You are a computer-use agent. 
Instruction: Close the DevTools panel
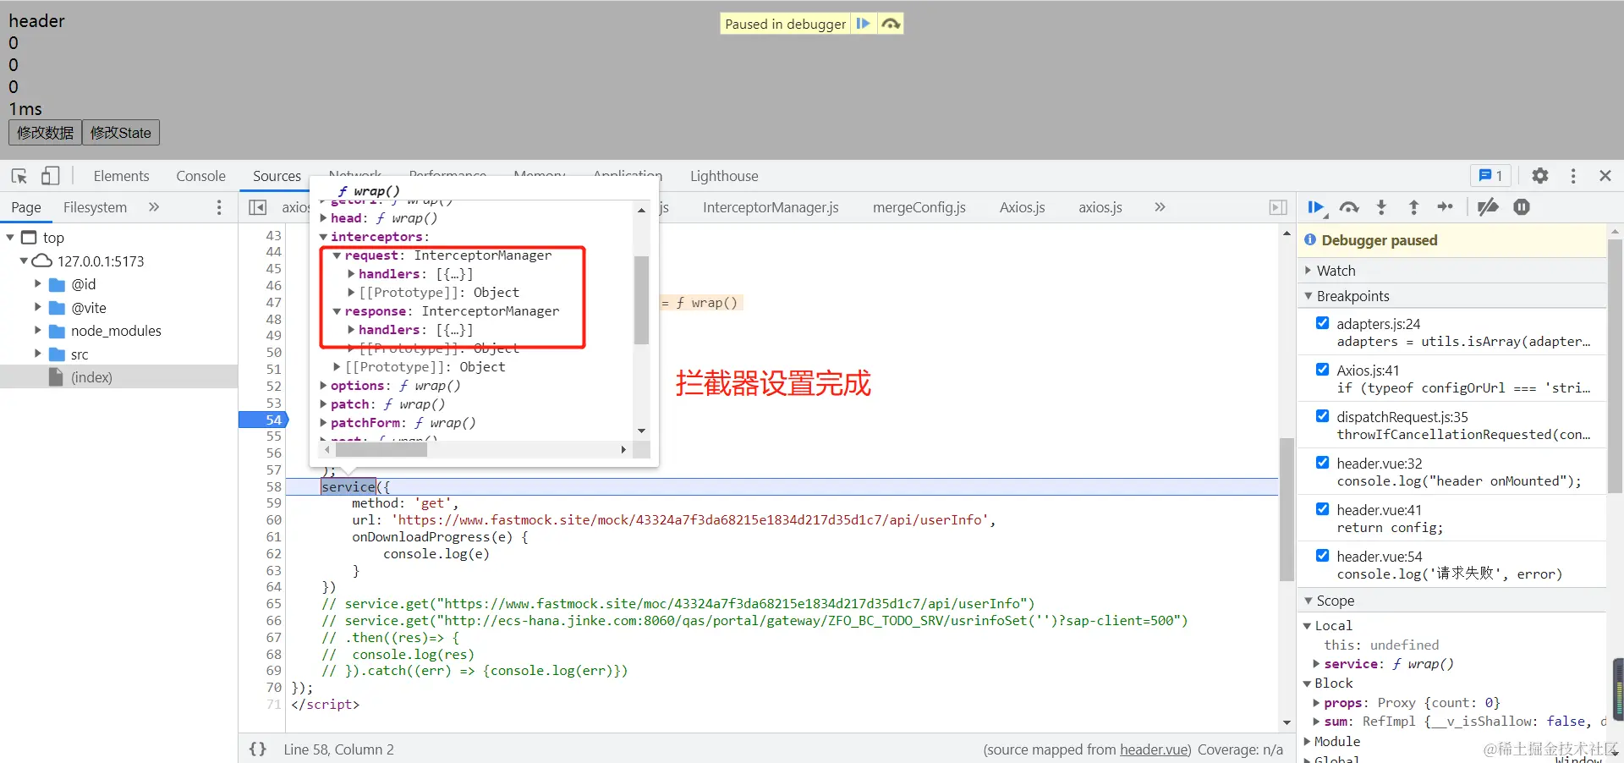pos(1605,176)
